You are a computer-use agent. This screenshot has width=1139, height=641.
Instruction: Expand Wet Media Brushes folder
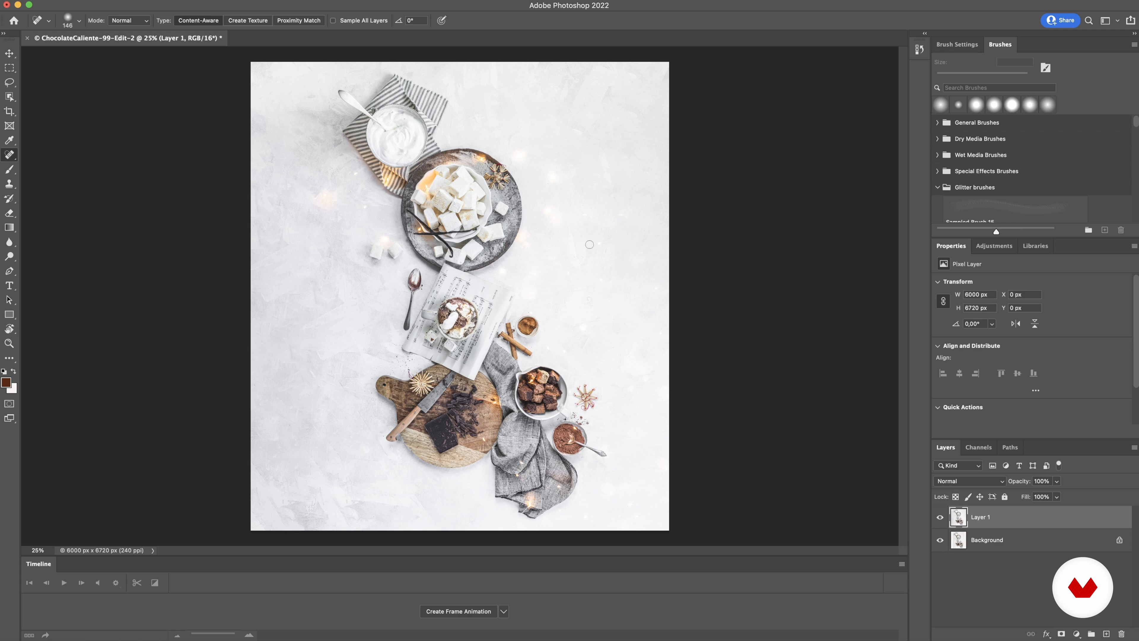pos(937,155)
